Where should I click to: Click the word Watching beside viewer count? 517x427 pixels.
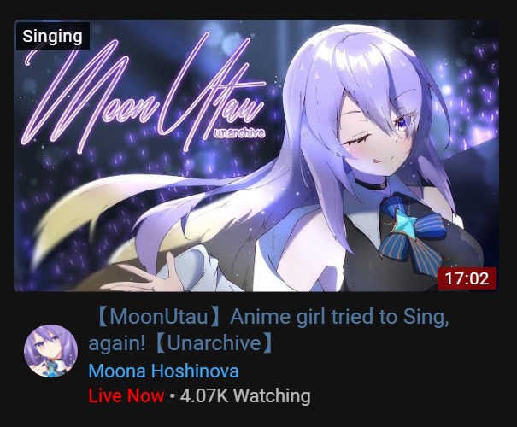[273, 395]
